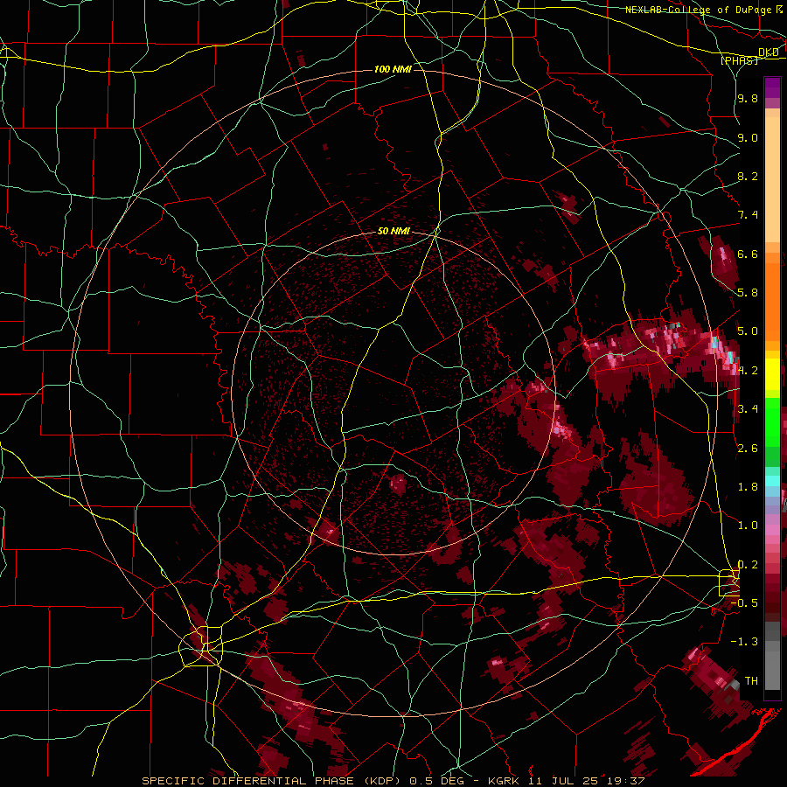787x787 pixels.
Task: Pick the yellow segment of the color bar
Action: 772,374
